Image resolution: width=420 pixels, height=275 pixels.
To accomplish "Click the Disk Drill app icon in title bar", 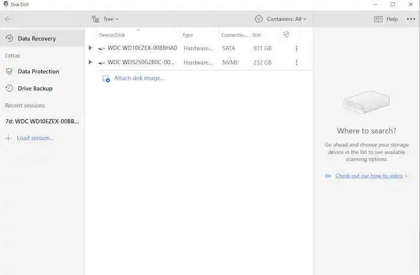I will [x=5, y=4].
